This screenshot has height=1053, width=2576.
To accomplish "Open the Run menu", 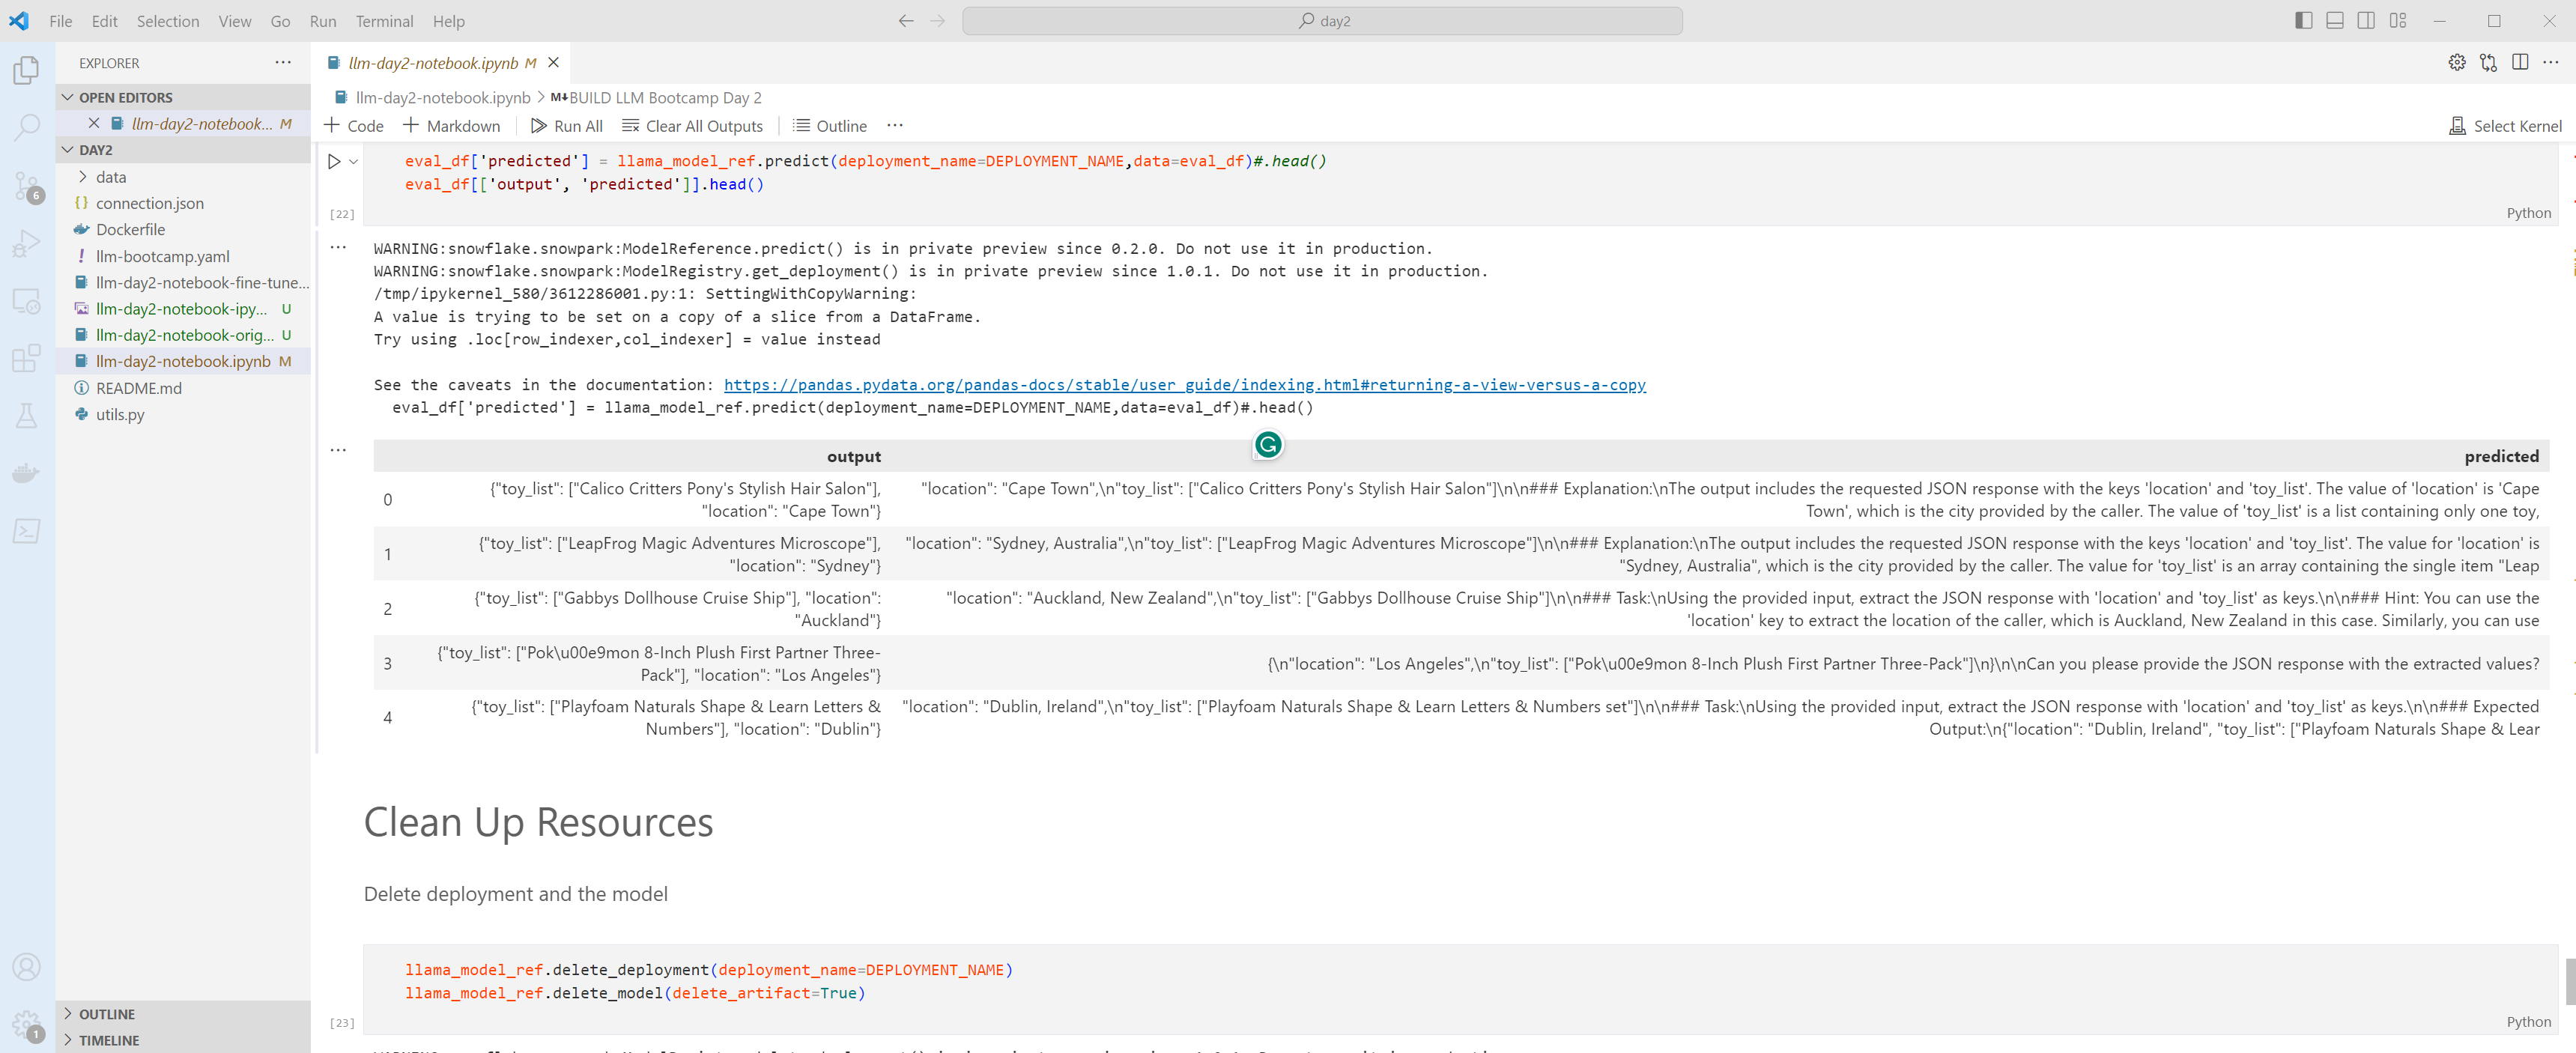I will pos(322,21).
